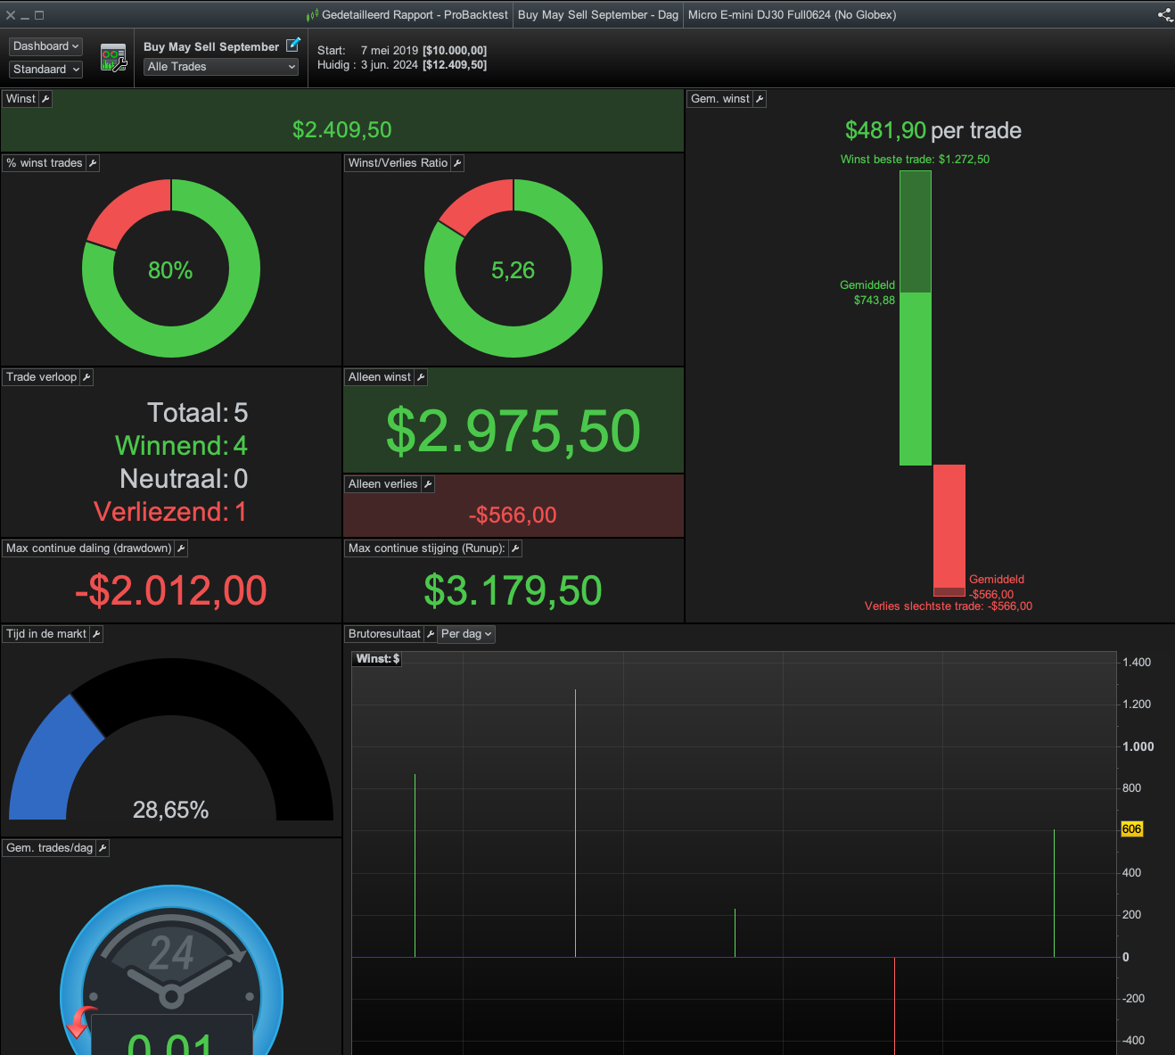1175x1055 pixels.
Task: Expand the Standaard dropdown
Action: 45,70
